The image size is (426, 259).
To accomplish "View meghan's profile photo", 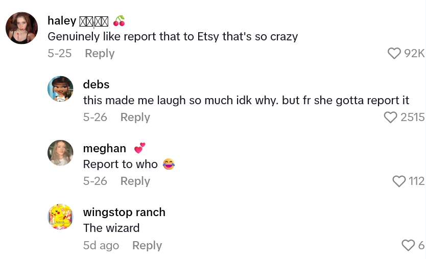I will click(x=60, y=153).
